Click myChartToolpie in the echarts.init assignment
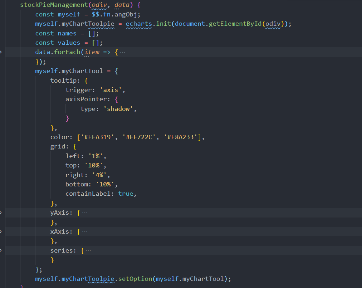 point(88,24)
